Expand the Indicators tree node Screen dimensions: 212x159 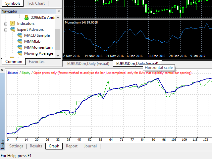(6, 24)
